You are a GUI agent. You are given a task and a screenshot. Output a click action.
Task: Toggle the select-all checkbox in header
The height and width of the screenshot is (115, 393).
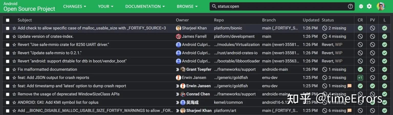(8, 20)
